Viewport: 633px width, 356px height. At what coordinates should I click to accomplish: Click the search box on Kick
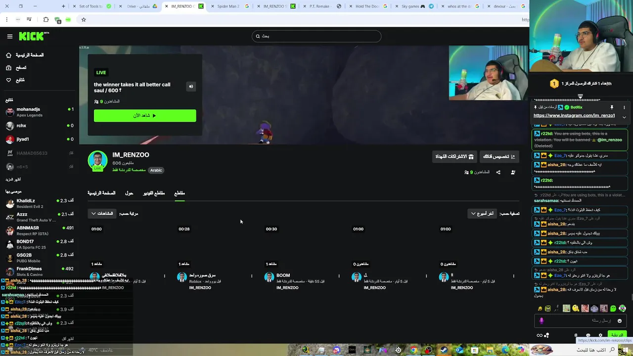pyautogui.click(x=316, y=36)
